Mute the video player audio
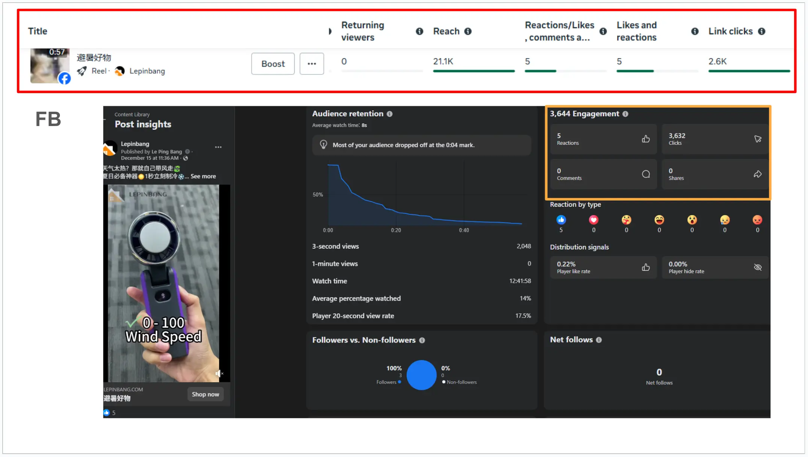This screenshot has height=457, width=808. (x=219, y=373)
